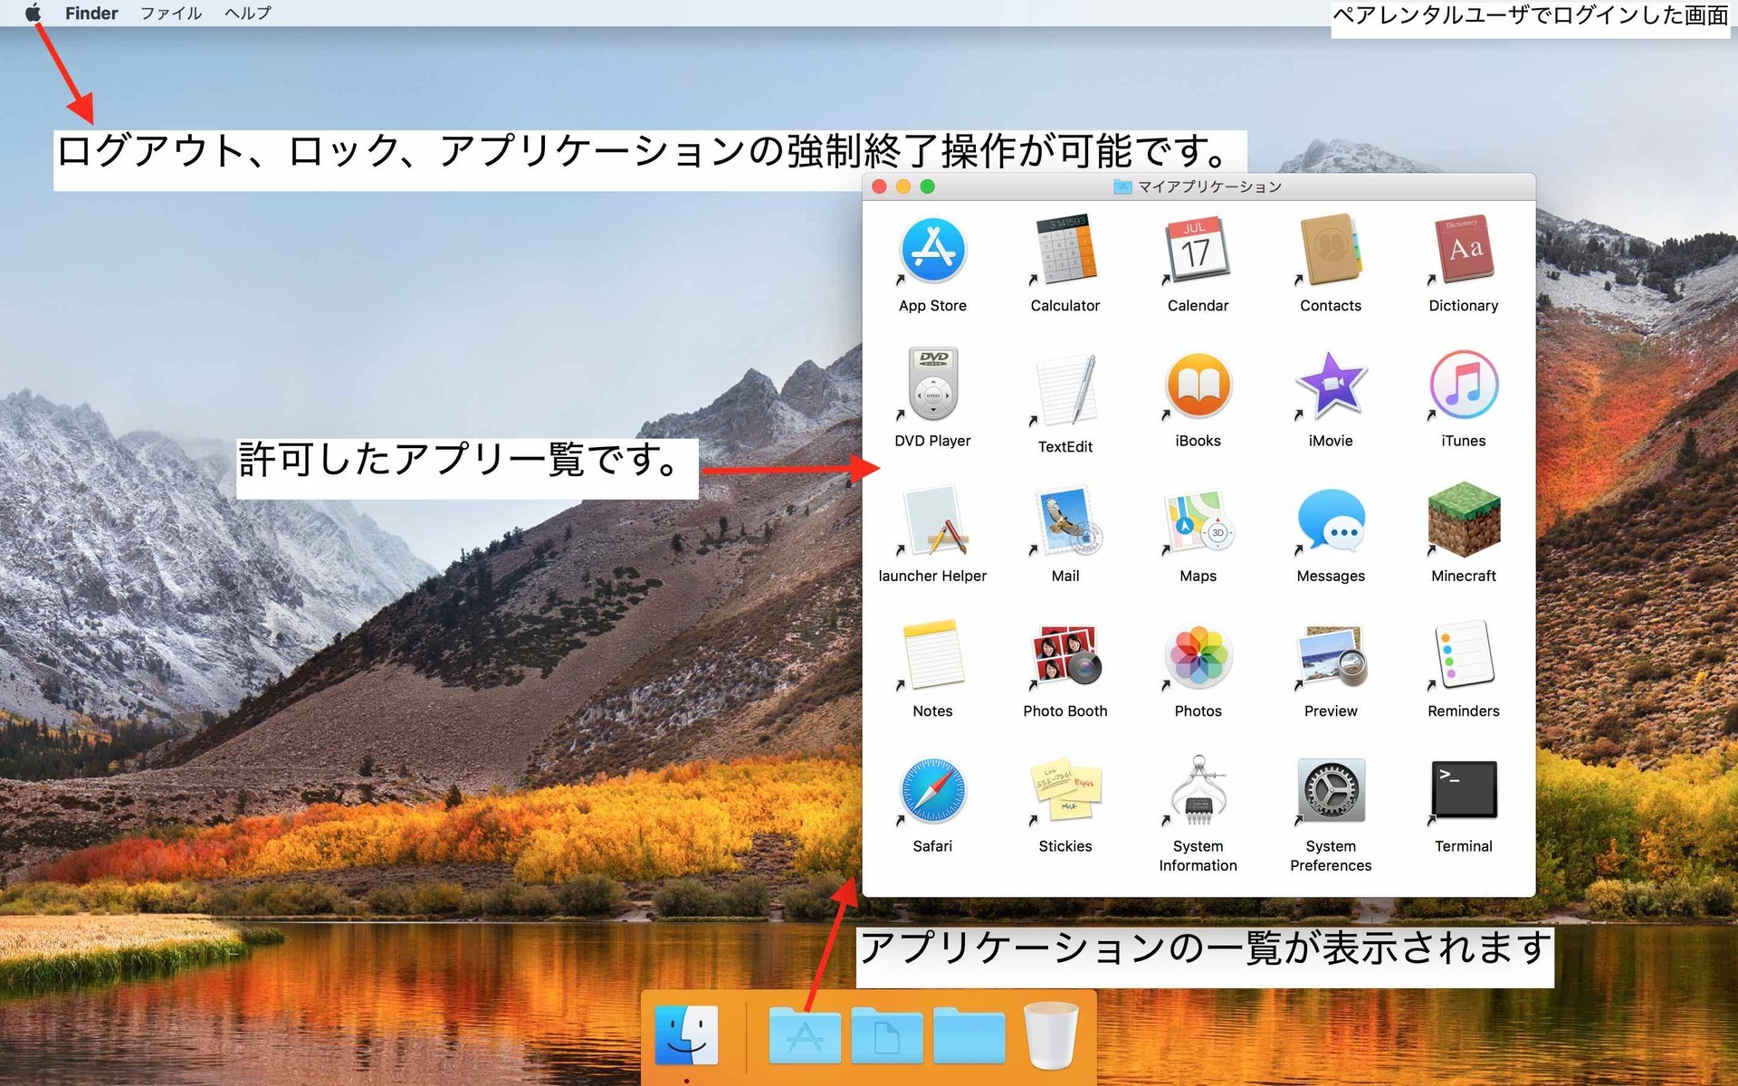Launch Minecraft game
The width and height of the screenshot is (1738, 1086).
(x=1463, y=532)
